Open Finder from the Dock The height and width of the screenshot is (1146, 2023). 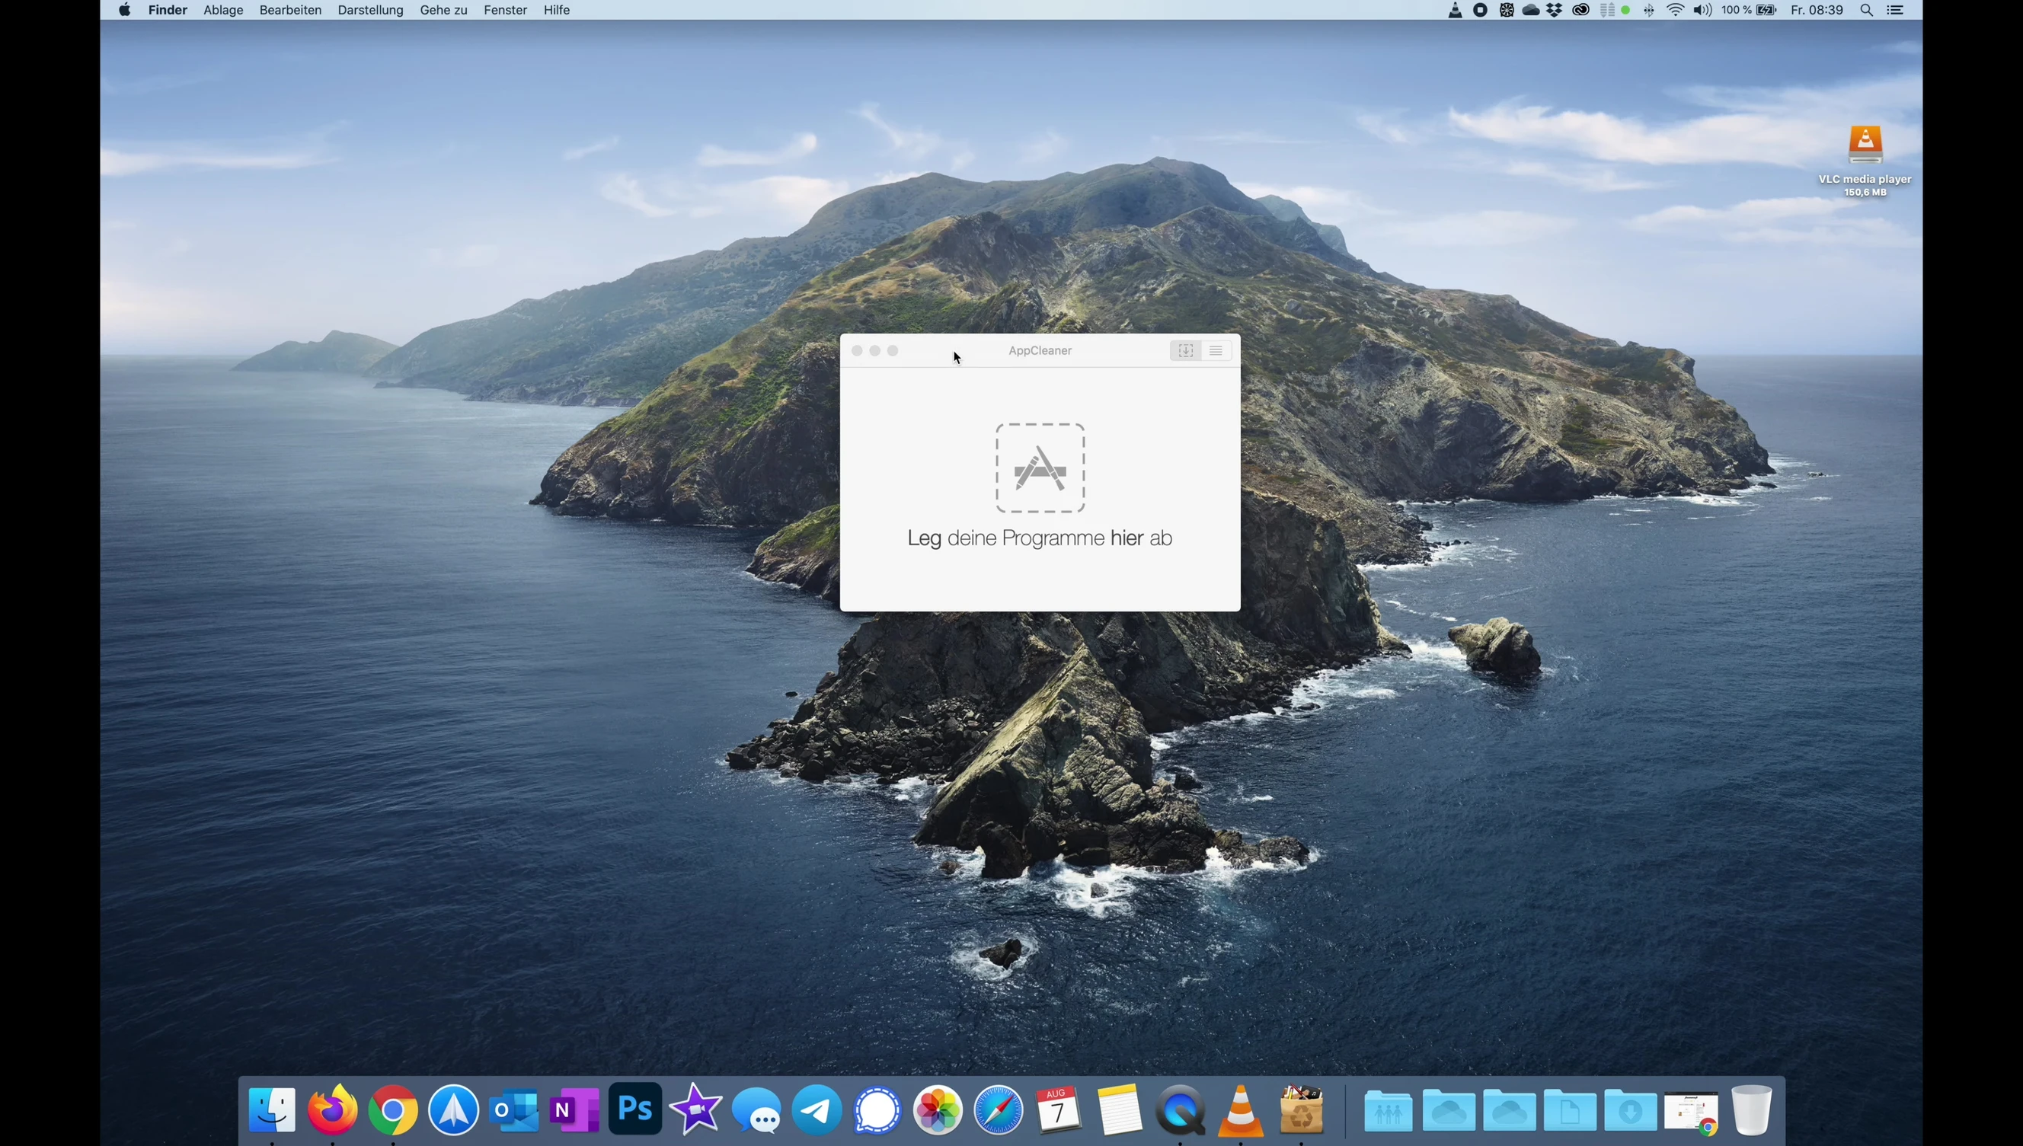tap(273, 1109)
